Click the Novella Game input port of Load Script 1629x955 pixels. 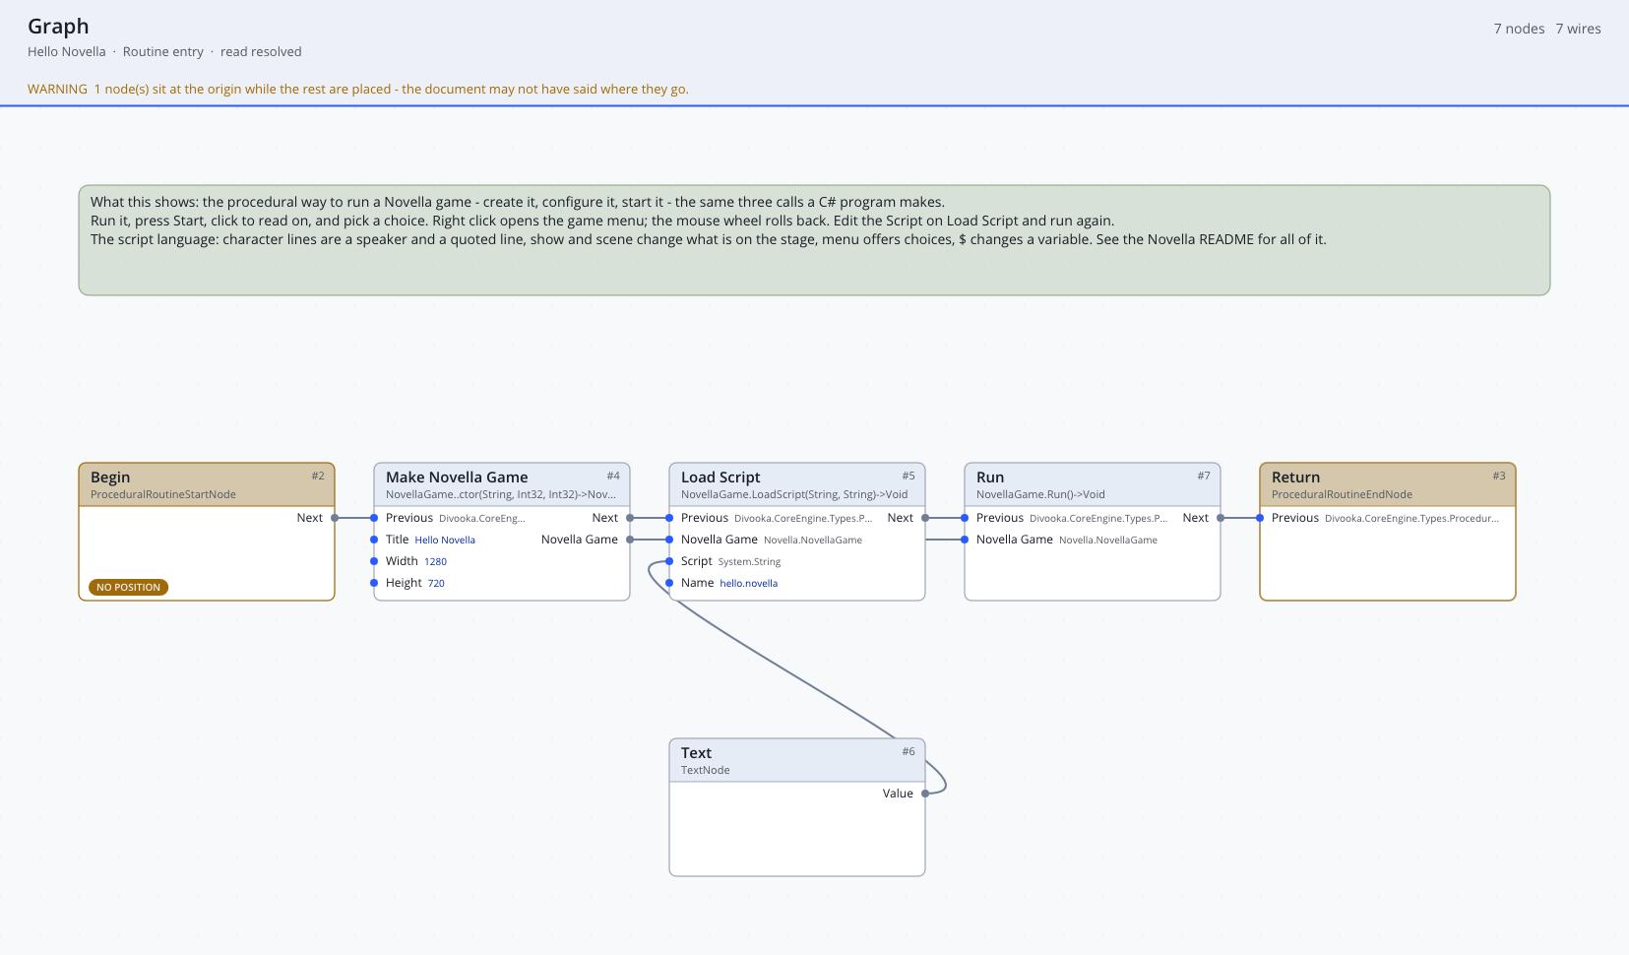(x=669, y=540)
